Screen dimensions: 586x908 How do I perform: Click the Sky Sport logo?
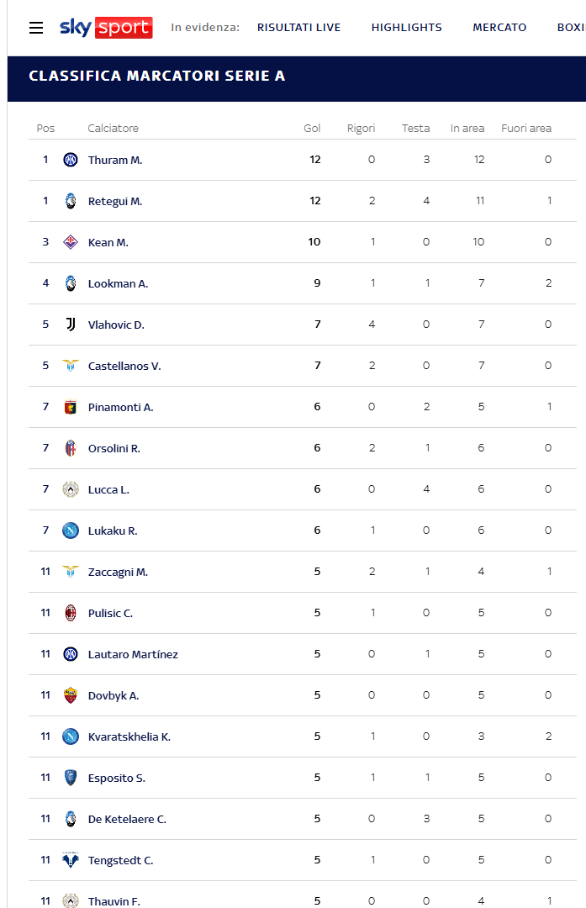point(106,27)
